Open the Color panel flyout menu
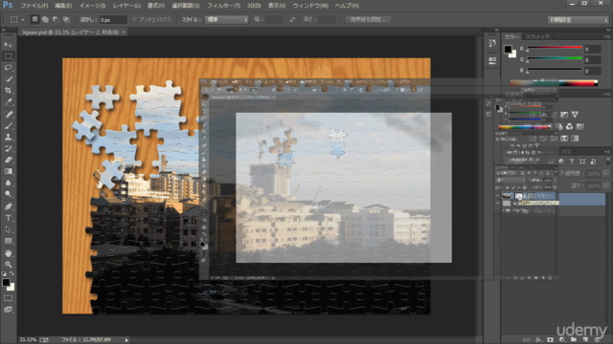Screen dimensions: 613x344 (607, 36)
